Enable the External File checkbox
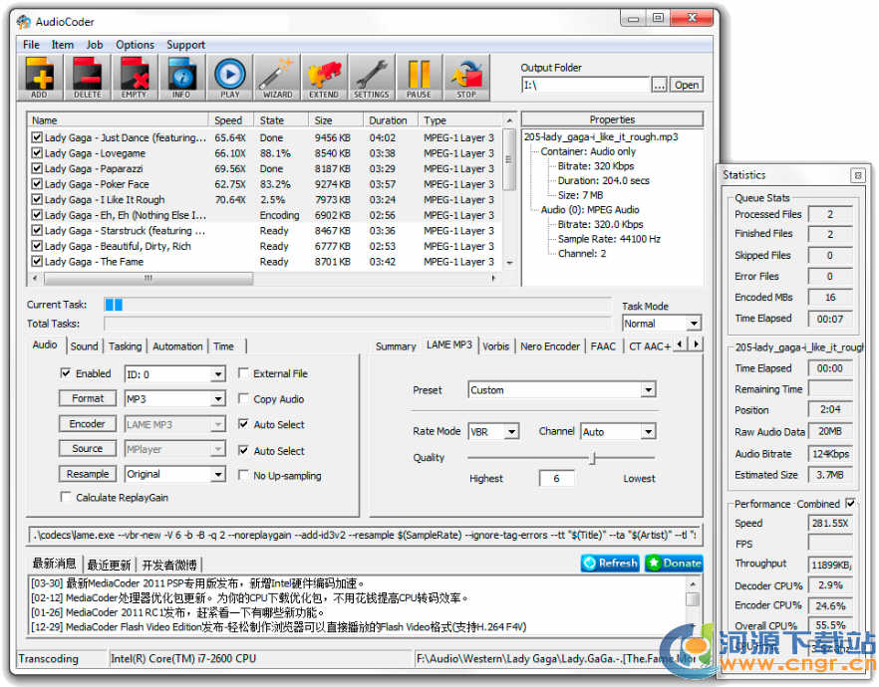The image size is (879, 687). (243, 373)
